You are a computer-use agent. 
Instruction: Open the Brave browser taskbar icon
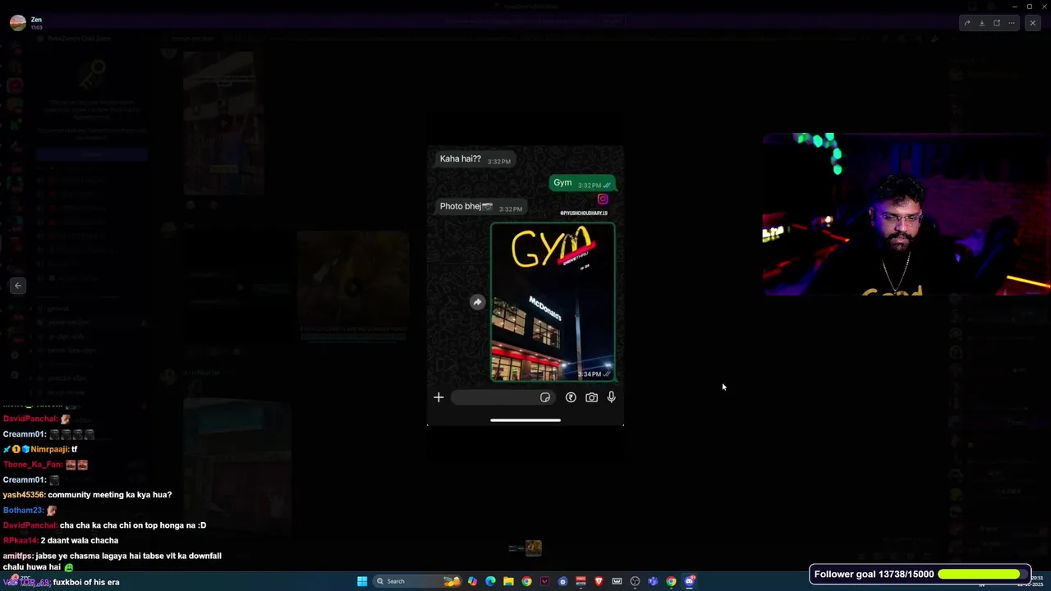coord(599,581)
